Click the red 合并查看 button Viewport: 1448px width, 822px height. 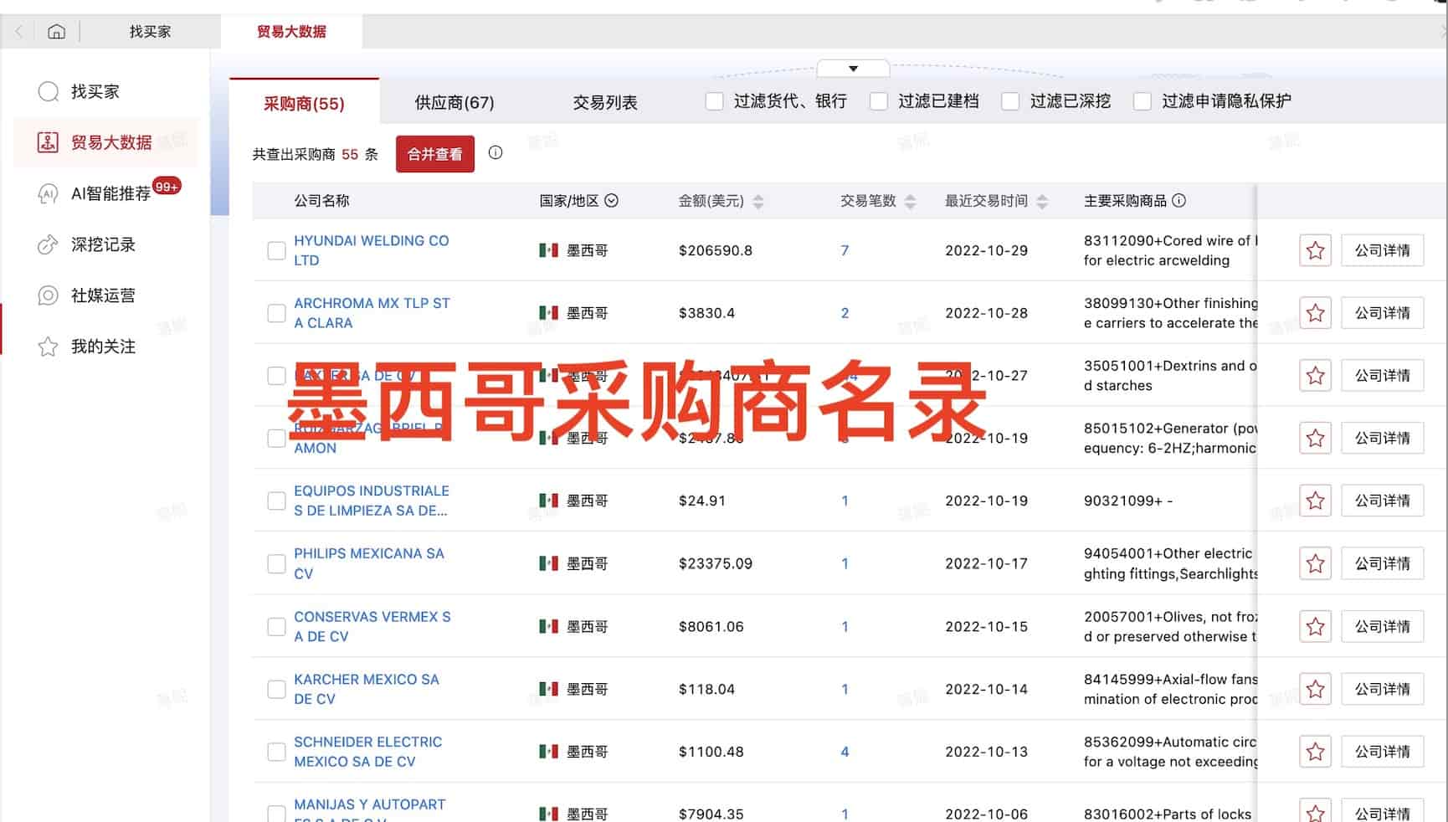coord(434,154)
